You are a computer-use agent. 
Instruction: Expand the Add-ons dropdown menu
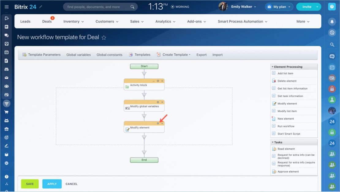[196, 21]
